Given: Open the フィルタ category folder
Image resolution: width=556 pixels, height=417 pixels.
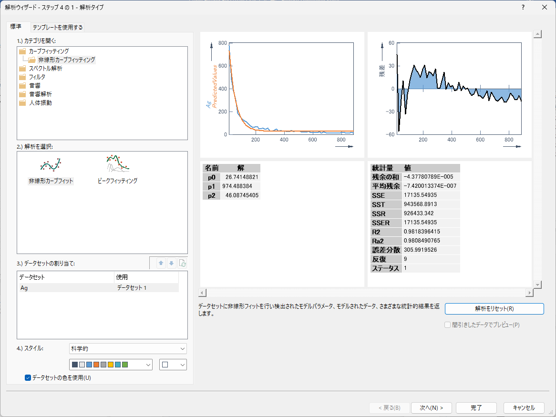Looking at the screenshot, I should [x=37, y=77].
